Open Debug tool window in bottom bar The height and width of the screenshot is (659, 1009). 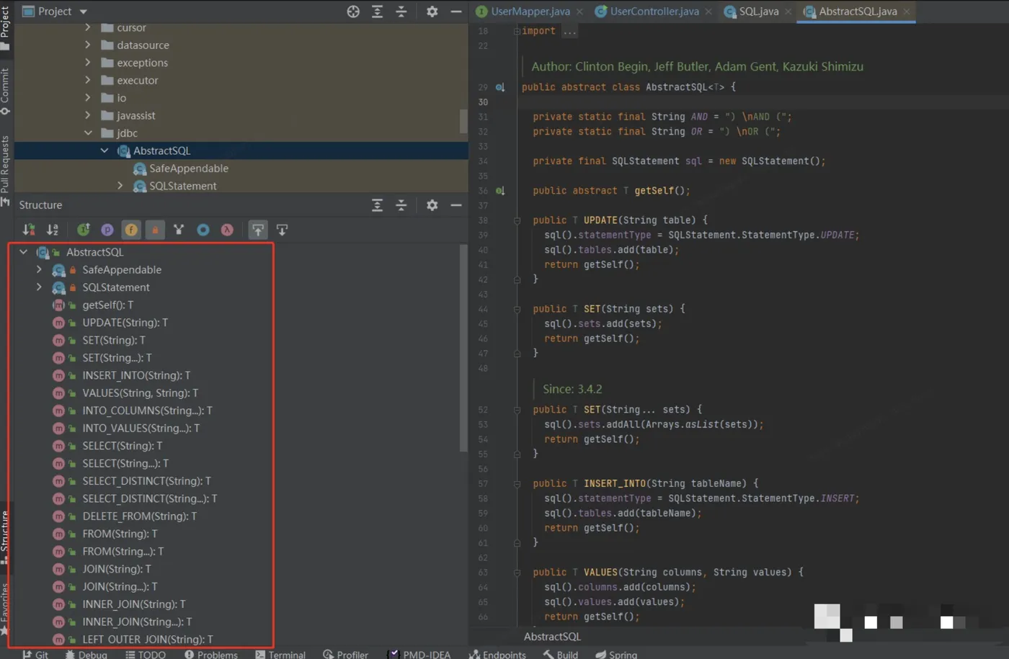click(86, 654)
